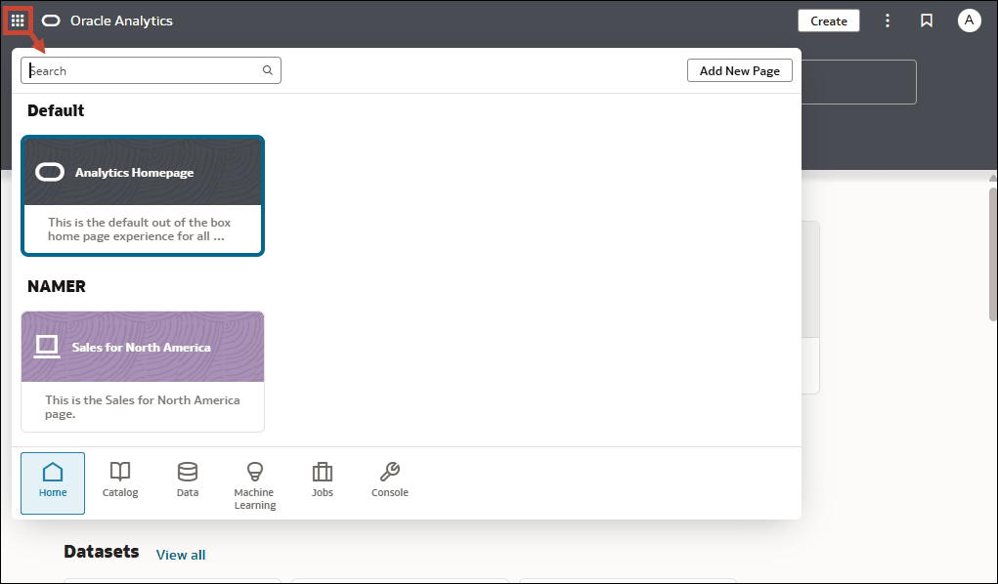Open the Machine Learning section
The width and height of the screenshot is (998, 584).
coord(254,482)
